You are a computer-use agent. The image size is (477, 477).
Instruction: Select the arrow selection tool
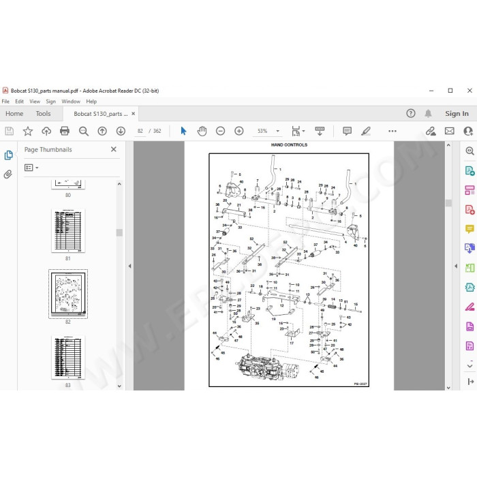[183, 131]
